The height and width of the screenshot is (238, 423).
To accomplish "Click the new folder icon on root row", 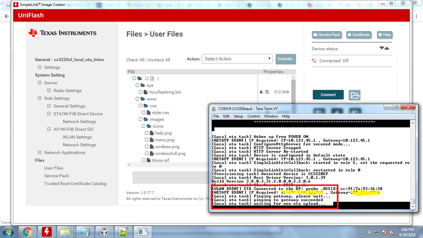I will (147, 79).
